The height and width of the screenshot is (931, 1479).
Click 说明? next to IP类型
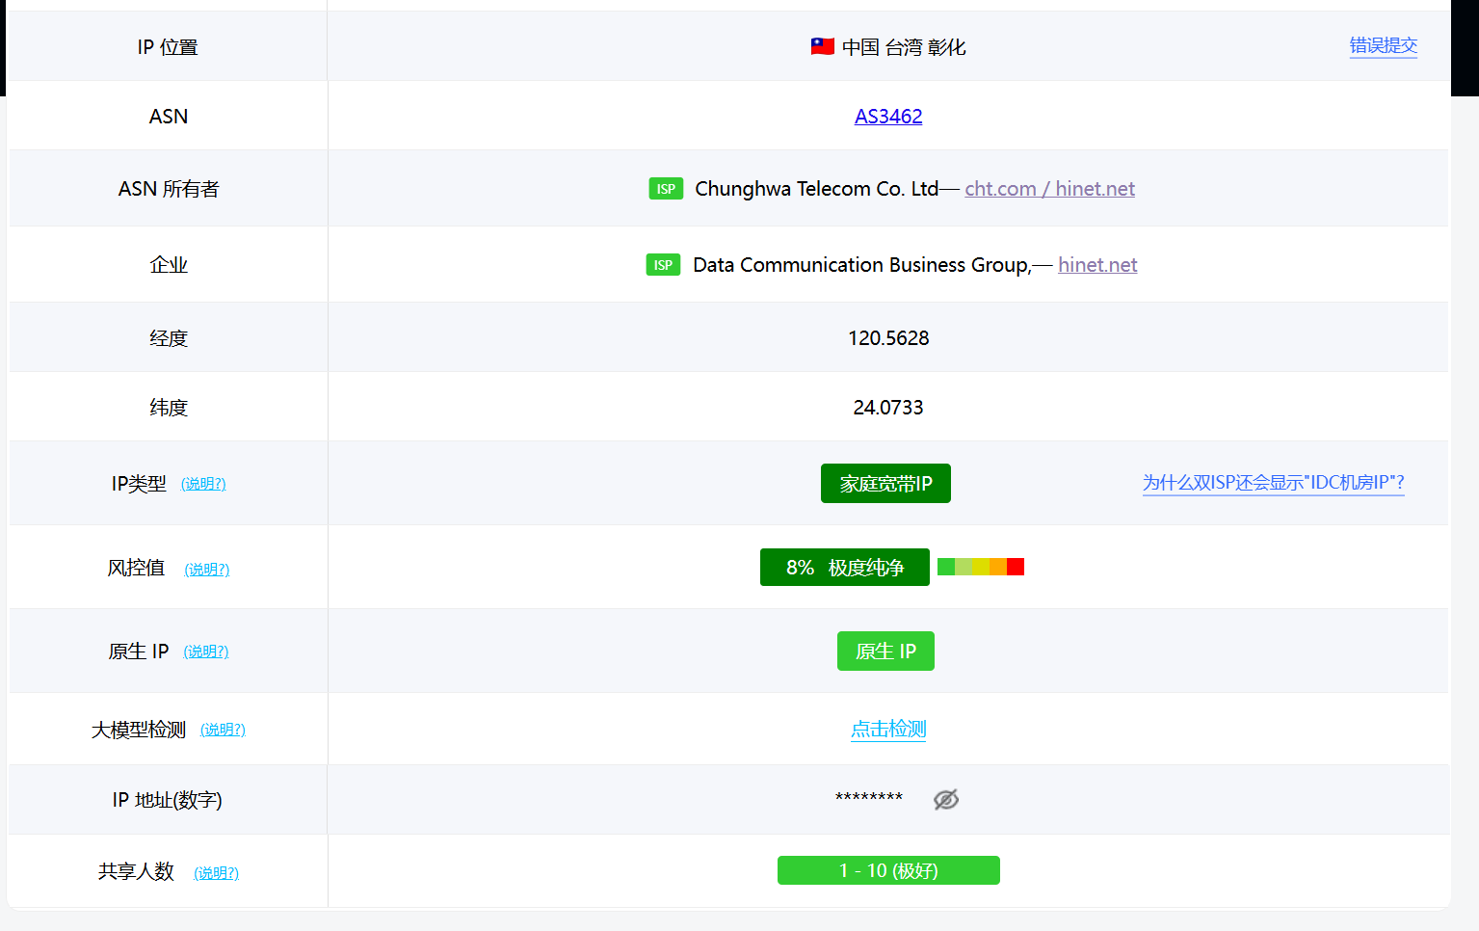pos(203,484)
